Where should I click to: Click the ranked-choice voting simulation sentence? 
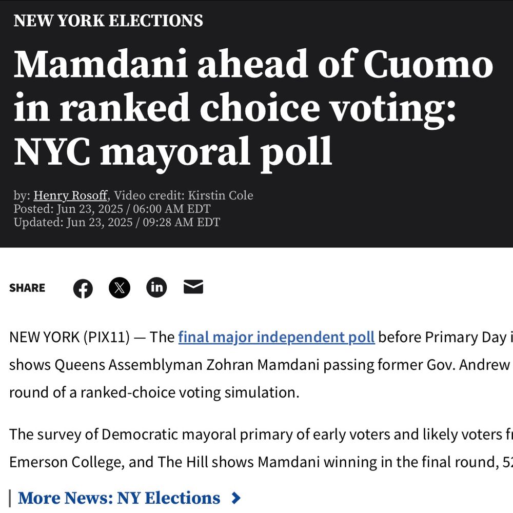(x=154, y=392)
